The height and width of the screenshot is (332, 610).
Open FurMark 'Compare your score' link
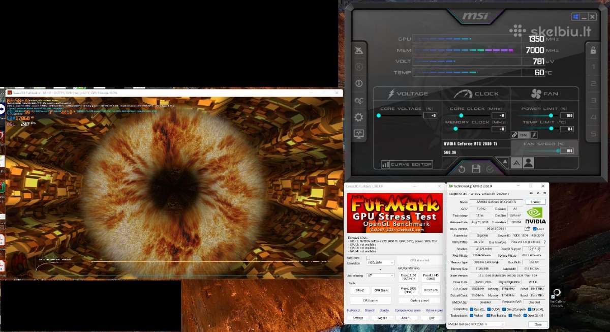pos(408,310)
